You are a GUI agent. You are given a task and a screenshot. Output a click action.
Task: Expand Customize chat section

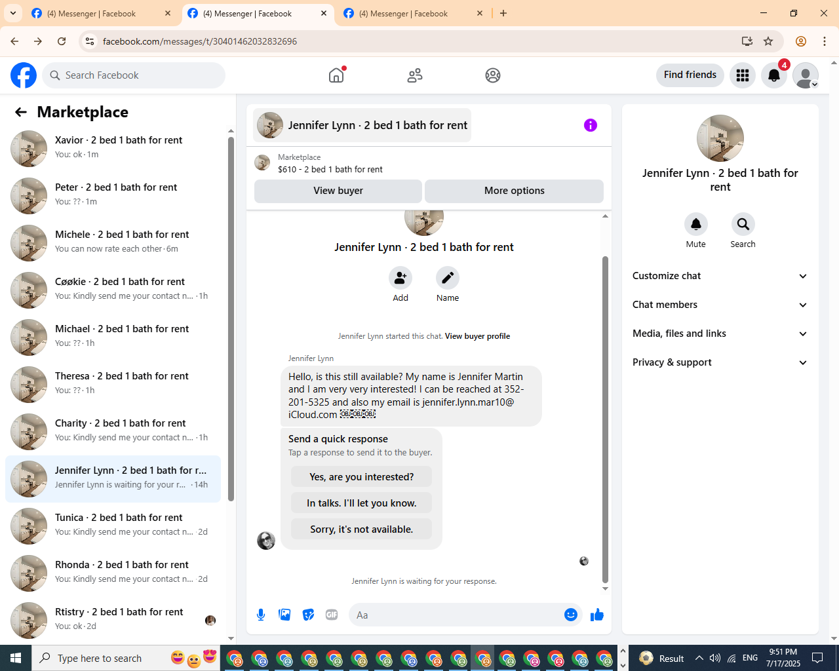coord(720,276)
